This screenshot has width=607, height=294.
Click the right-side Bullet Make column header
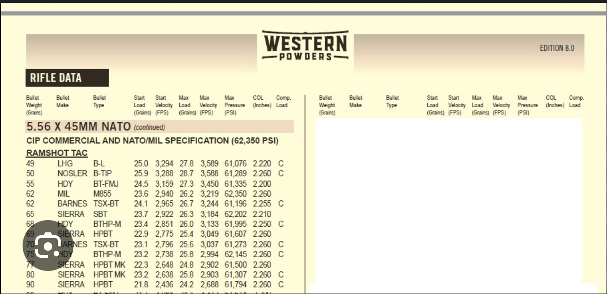click(356, 102)
